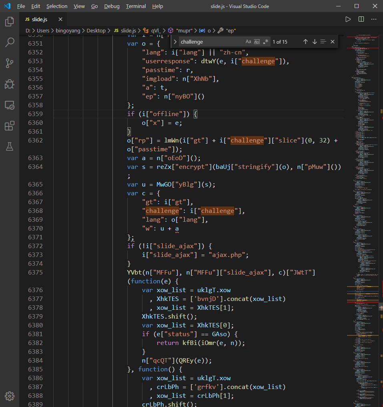
Task: Minimize the VS Code window
Action: (x=338, y=6)
